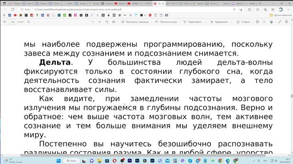Save the PDF with the save-as icon
This screenshot has width=293, height=164.
pos(271,22)
